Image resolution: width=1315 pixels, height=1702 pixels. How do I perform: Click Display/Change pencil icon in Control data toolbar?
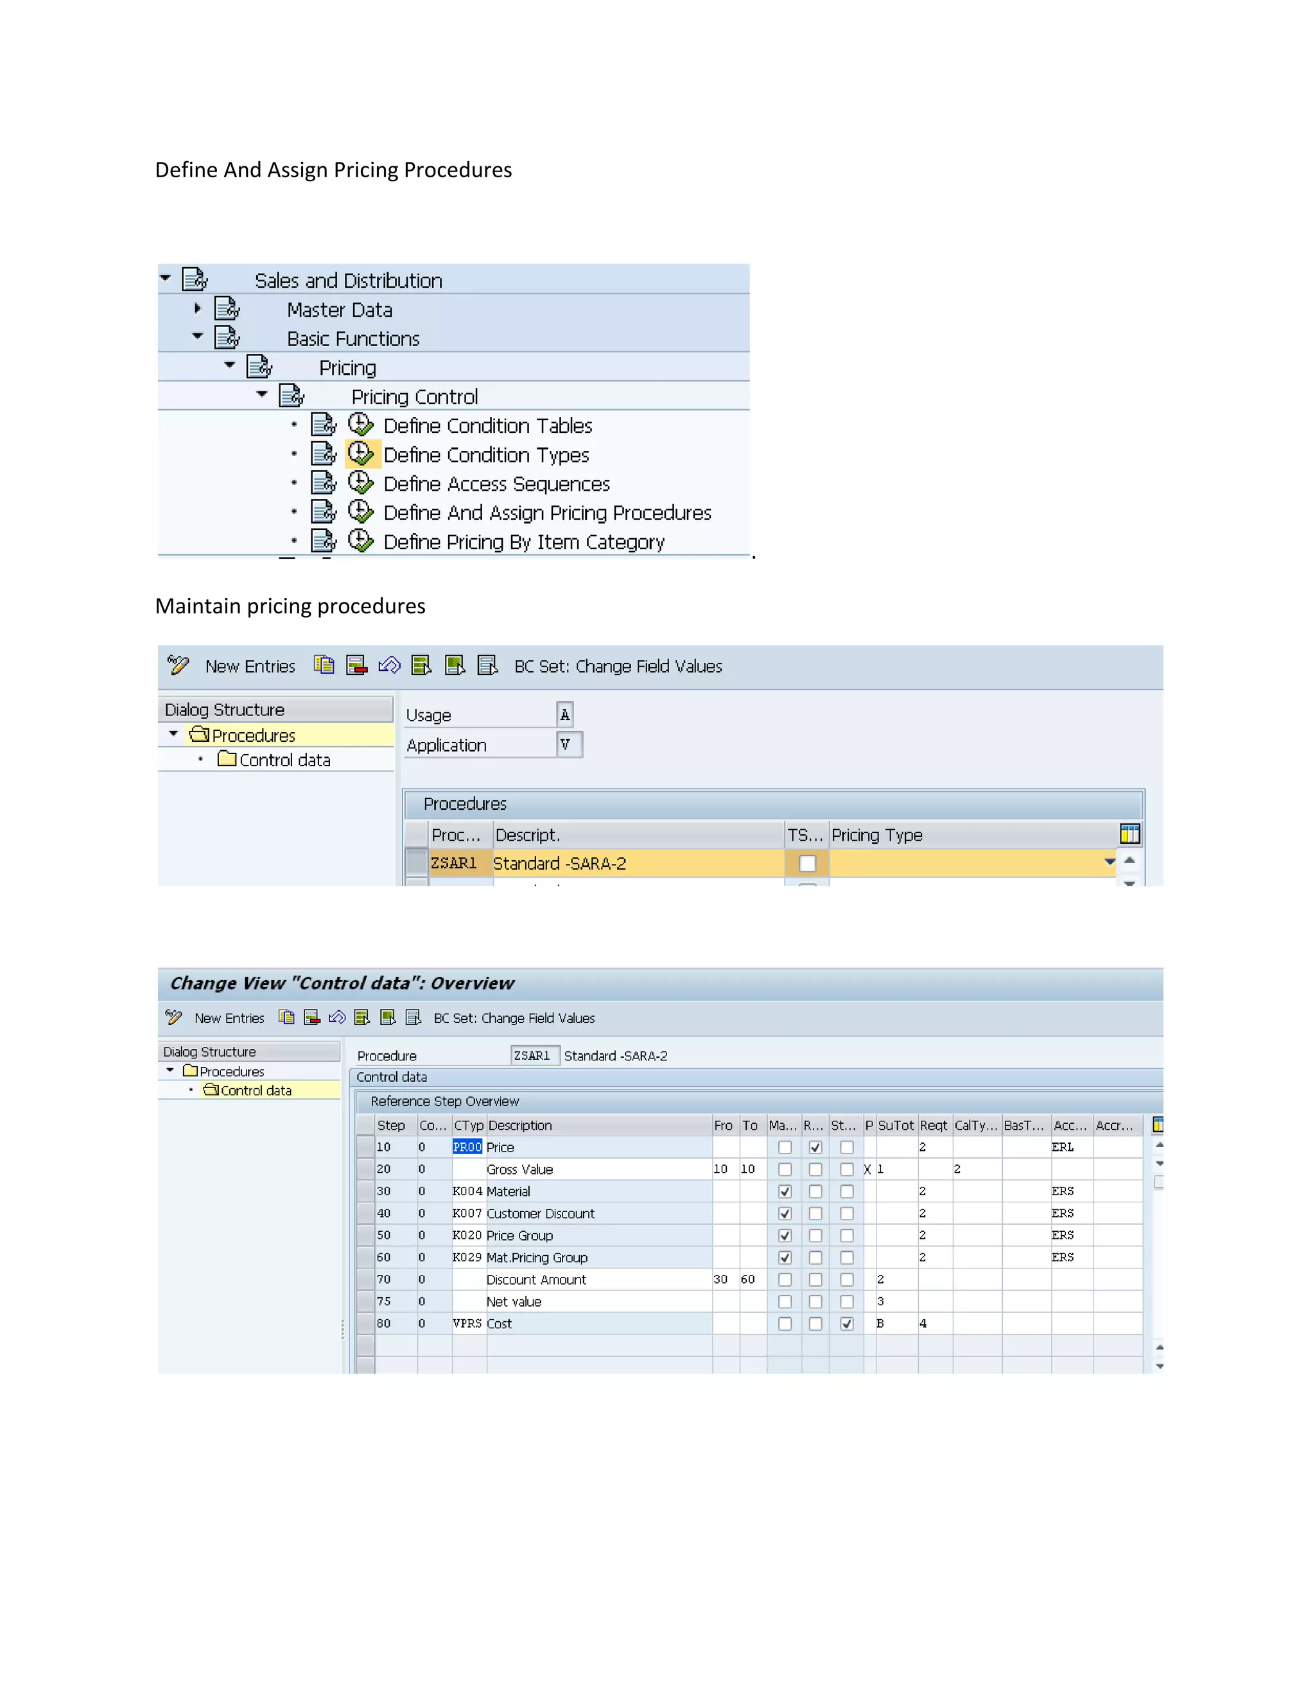click(x=174, y=1017)
